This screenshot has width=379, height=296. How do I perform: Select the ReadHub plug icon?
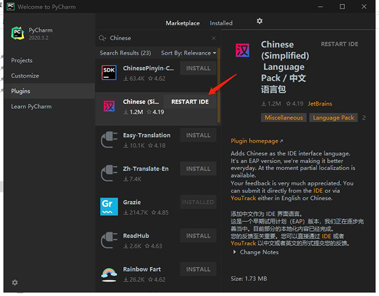109,240
